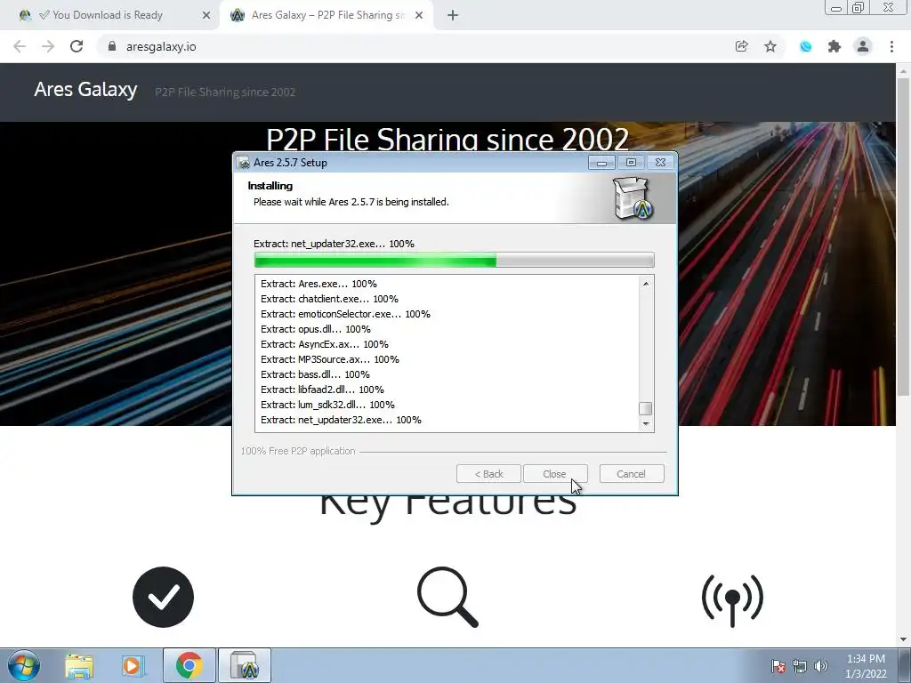This screenshot has width=911, height=683.
Task: Select 'Extract: emoticonSelector.exe... 100%' log line
Action: point(345,314)
